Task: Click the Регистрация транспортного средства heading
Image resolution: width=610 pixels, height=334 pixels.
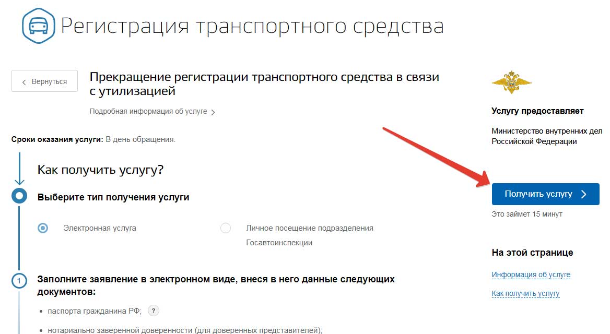Action: click(252, 27)
